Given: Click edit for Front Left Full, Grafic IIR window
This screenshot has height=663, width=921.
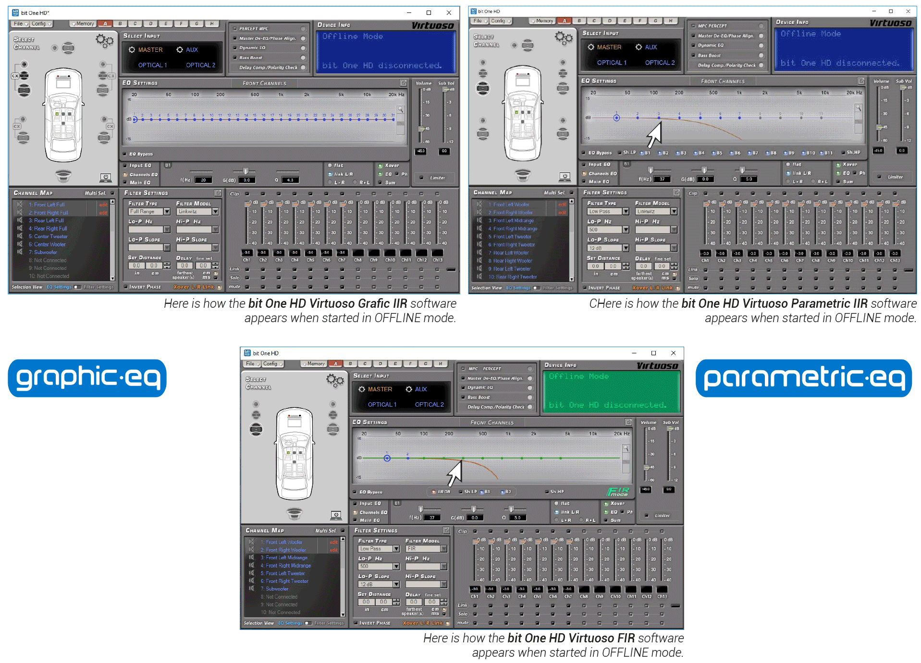Looking at the screenshot, I should pyautogui.click(x=103, y=205).
